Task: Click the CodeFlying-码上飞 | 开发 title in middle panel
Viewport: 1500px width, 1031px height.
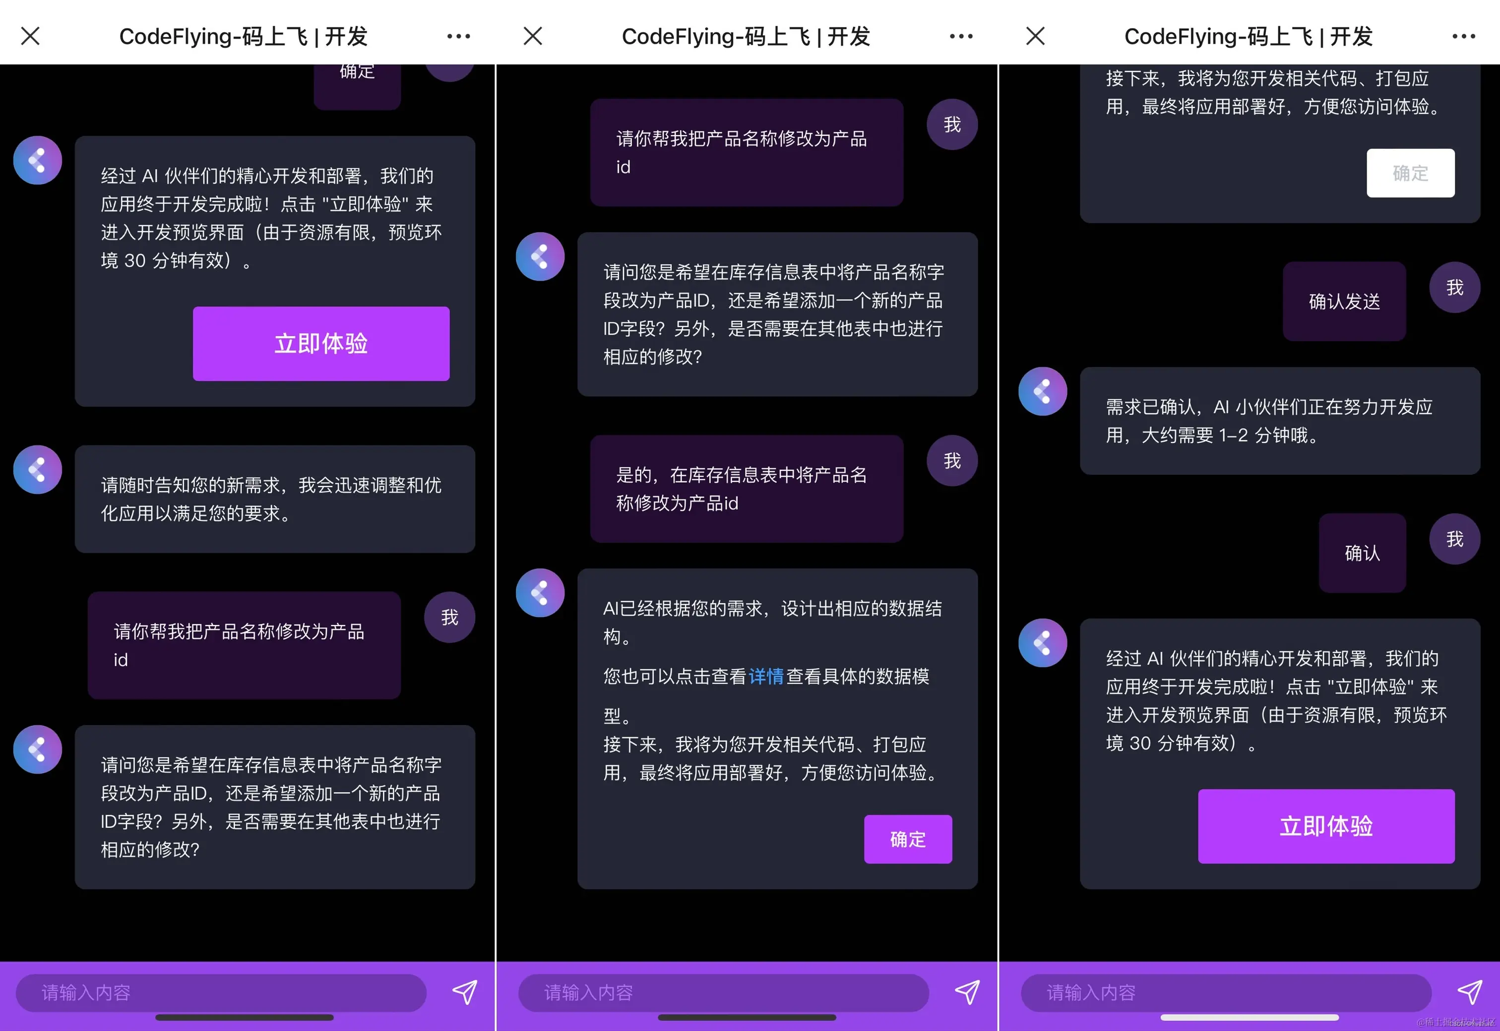Action: (746, 36)
